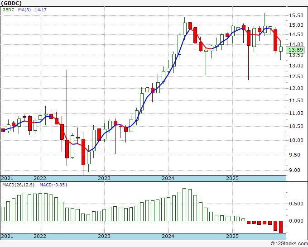
Task: Open the 12Stocks.com copyright link
Action: pos(289,244)
